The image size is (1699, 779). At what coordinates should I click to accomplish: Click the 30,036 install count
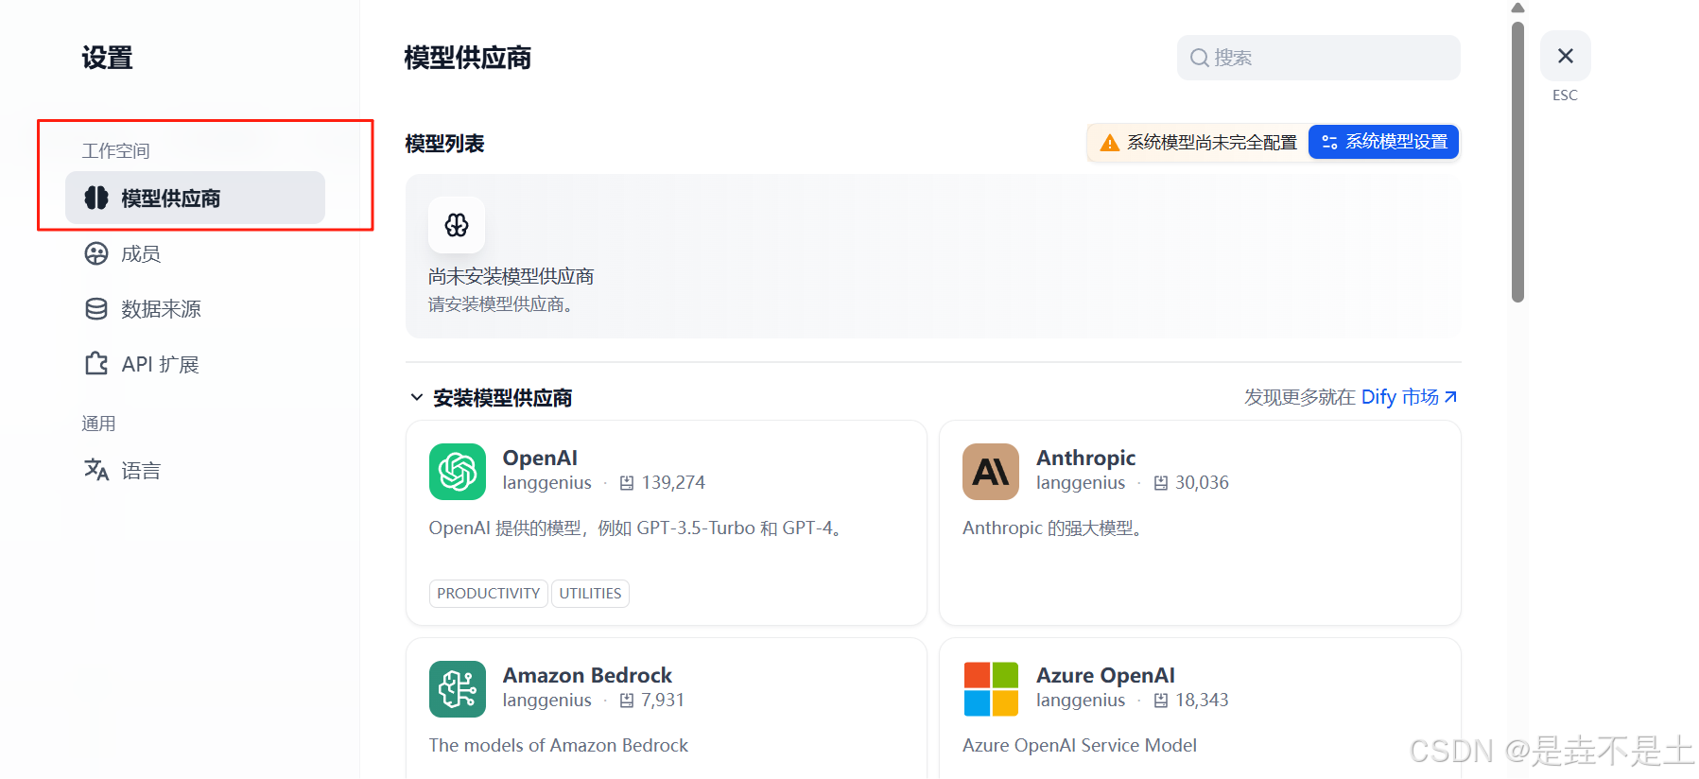click(x=1202, y=483)
